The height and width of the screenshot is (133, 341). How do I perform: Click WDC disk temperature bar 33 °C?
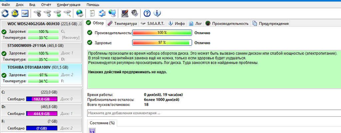click(x=43, y=38)
